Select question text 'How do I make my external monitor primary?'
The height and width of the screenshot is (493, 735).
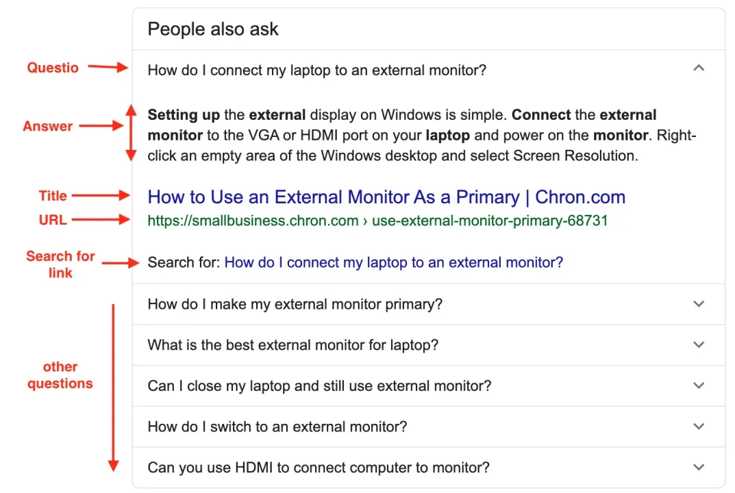[x=295, y=304]
